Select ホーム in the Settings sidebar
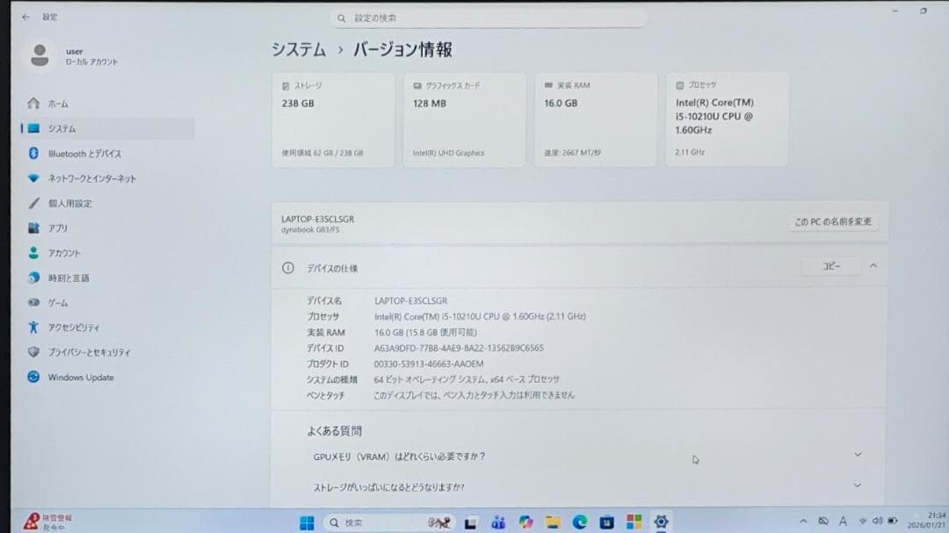This screenshot has width=949, height=533. pyautogui.click(x=46, y=103)
